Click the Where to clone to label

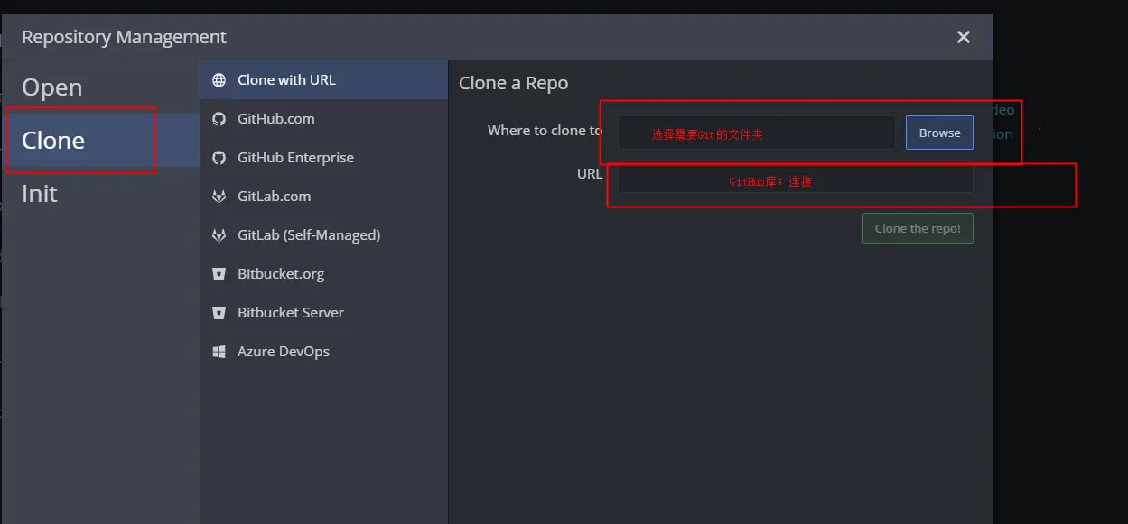coord(545,131)
